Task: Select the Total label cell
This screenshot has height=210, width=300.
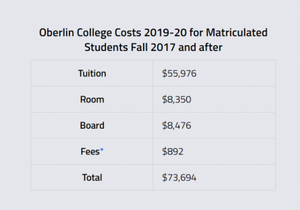Action: [x=92, y=177]
